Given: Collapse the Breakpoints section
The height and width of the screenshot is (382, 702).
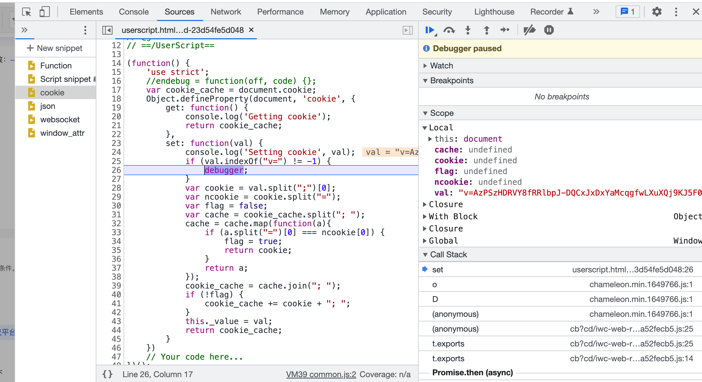Looking at the screenshot, I should [452, 81].
